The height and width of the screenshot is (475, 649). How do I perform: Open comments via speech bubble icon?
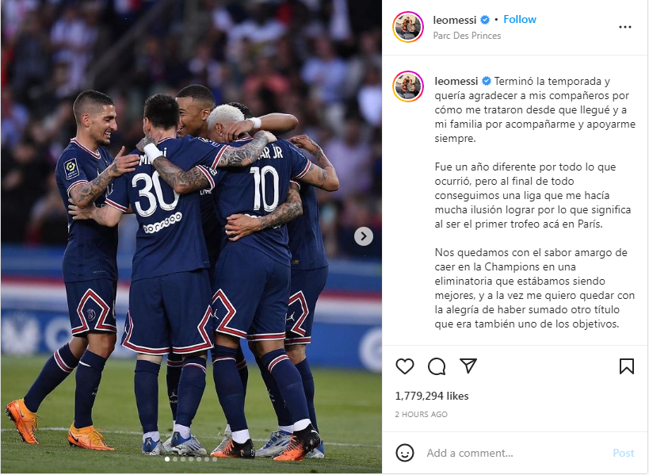pos(437,366)
